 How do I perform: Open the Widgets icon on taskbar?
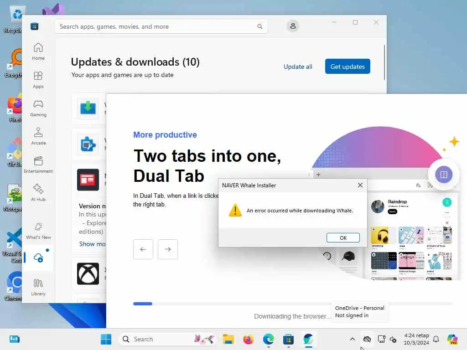tap(14, 339)
